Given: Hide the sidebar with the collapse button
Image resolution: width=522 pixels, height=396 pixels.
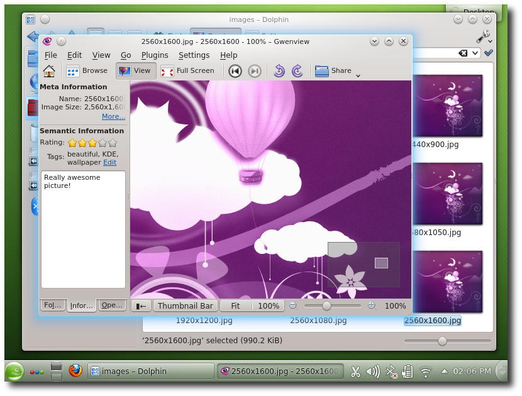Looking at the screenshot, I should point(142,306).
